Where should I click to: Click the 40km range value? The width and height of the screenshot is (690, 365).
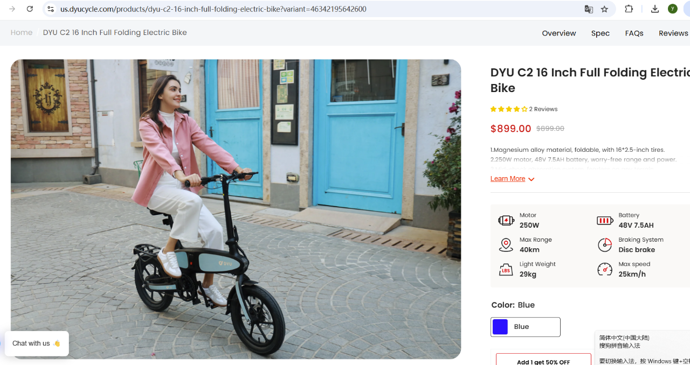pyautogui.click(x=529, y=250)
